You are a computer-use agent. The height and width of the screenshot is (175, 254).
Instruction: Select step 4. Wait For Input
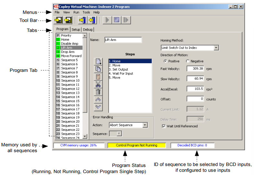(x=130, y=73)
